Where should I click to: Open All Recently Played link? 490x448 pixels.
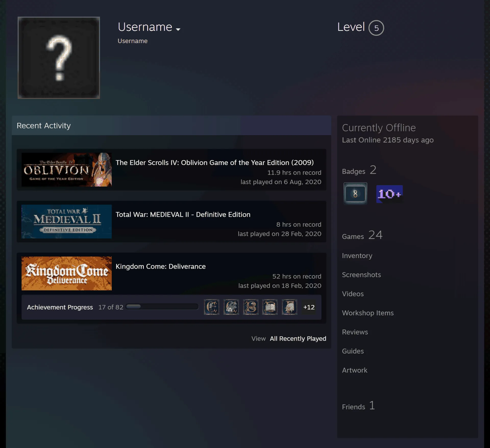[298, 339]
